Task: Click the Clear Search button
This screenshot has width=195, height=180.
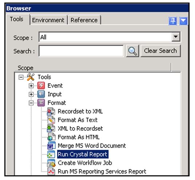Action: pos(160,51)
